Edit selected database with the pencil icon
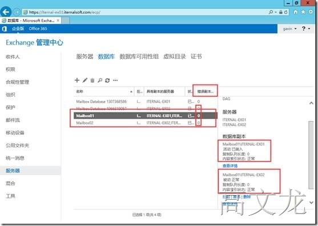318x226 pixels. tap(84, 80)
